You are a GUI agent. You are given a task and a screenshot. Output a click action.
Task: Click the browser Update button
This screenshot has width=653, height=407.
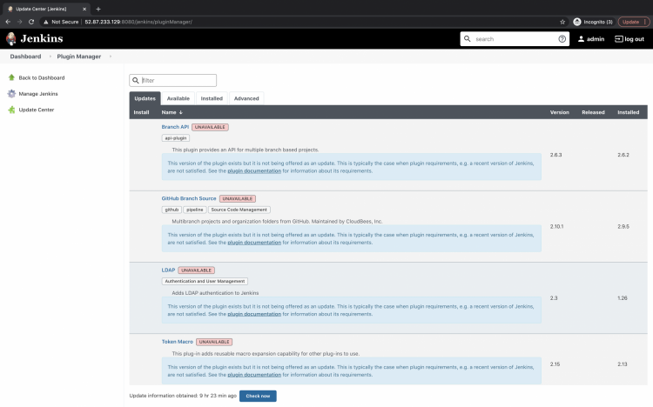pyautogui.click(x=634, y=22)
